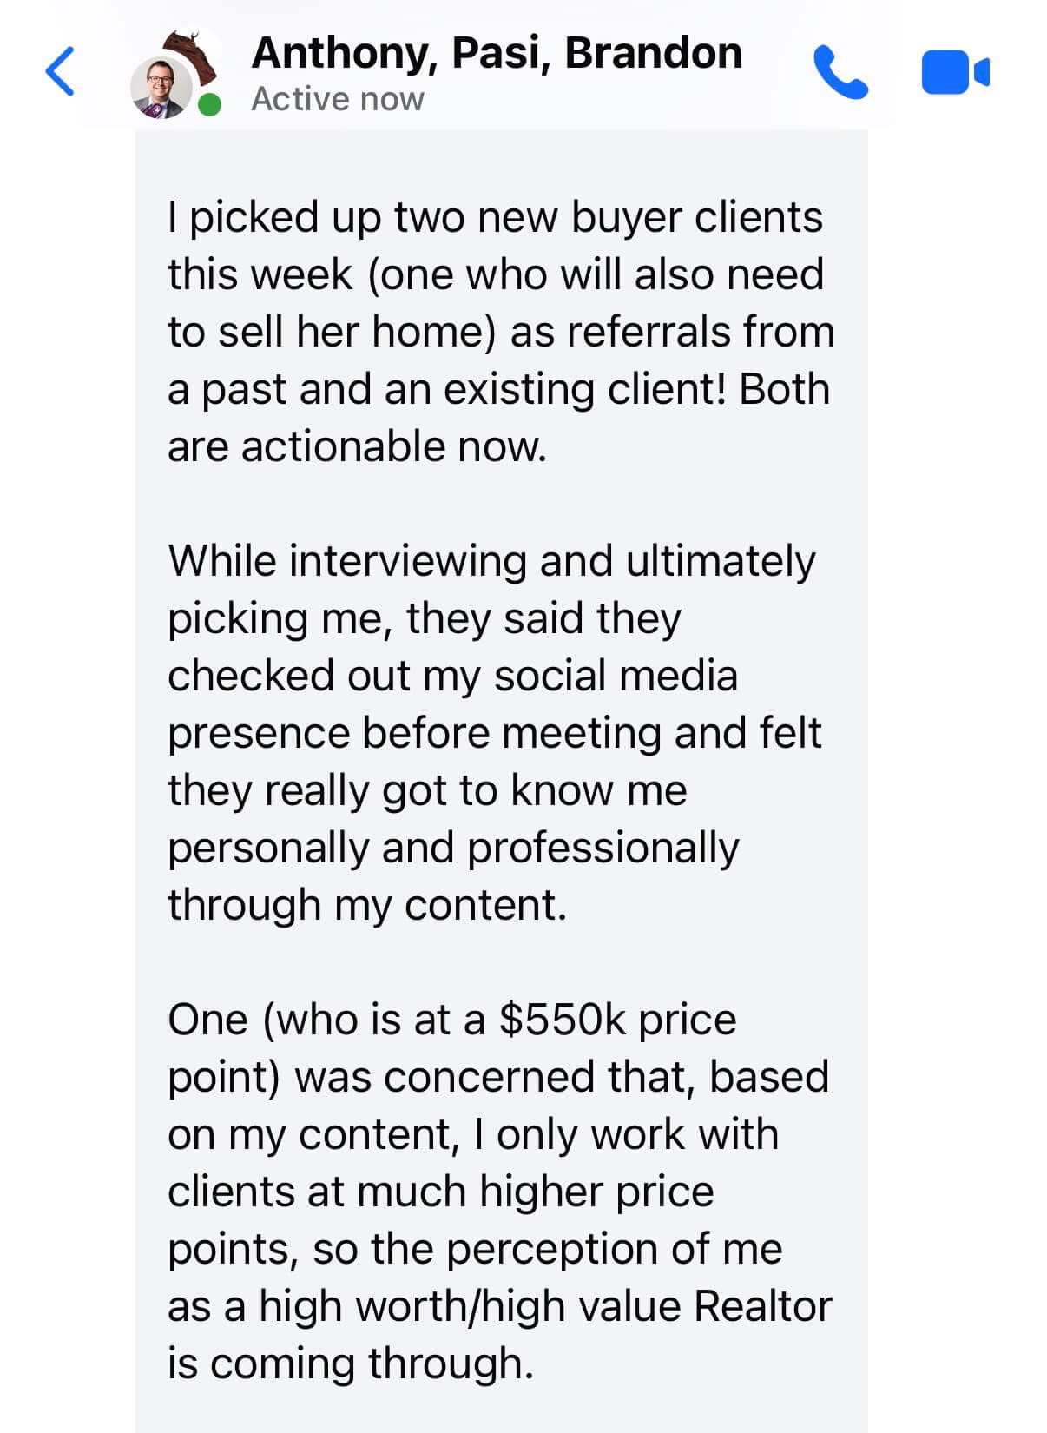1047x1433 pixels.
Task: Tap the back arrow to leave chat
Action: tap(60, 71)
